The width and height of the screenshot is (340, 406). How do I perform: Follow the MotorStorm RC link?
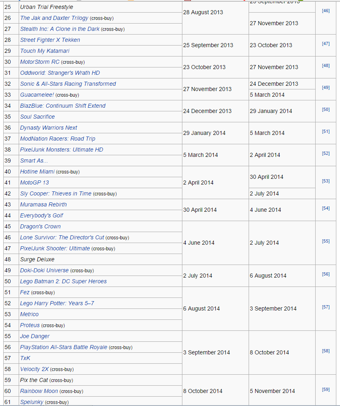[x=40, y=62]
